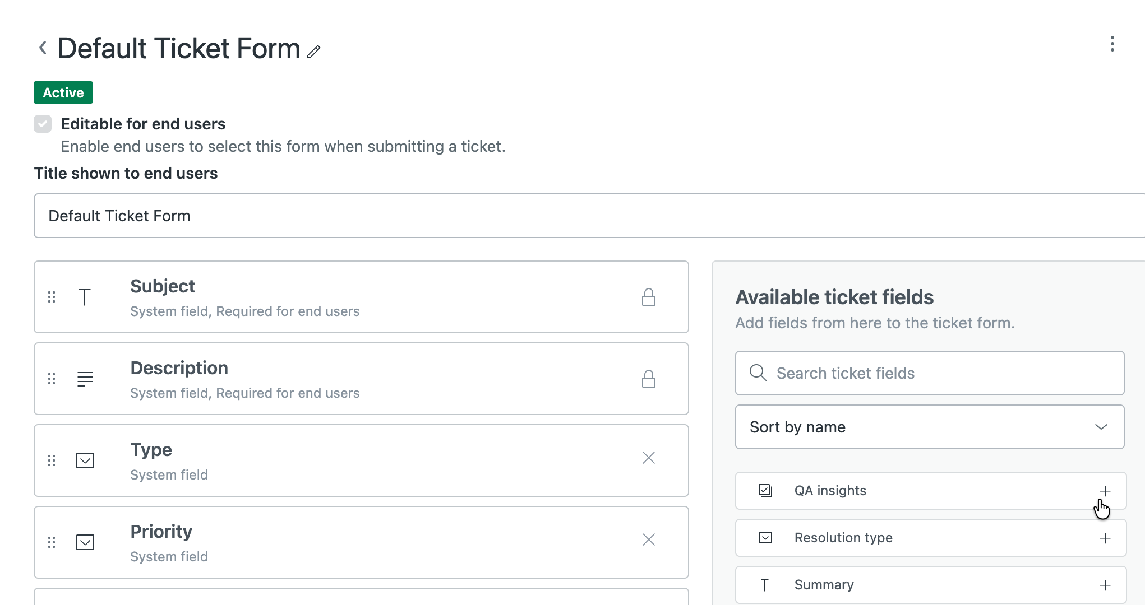Add QA insights field with plus

tap(1105, 491)
